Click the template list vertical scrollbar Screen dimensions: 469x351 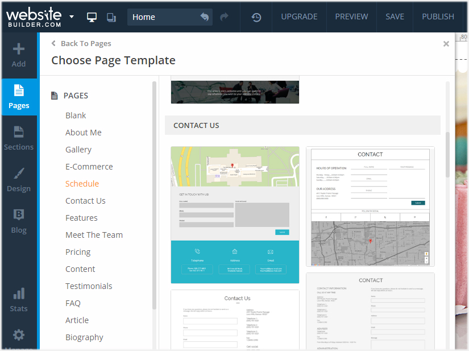[447, 155]
